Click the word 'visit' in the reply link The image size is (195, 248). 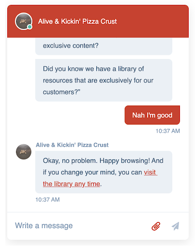coord(150,172)
